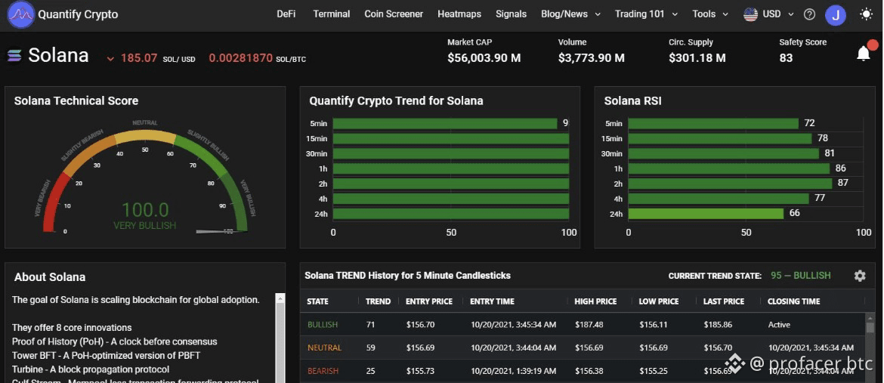Sort by the LOW PRICE column header
Screen dimensions: 884x383
(x=659, y=301)
